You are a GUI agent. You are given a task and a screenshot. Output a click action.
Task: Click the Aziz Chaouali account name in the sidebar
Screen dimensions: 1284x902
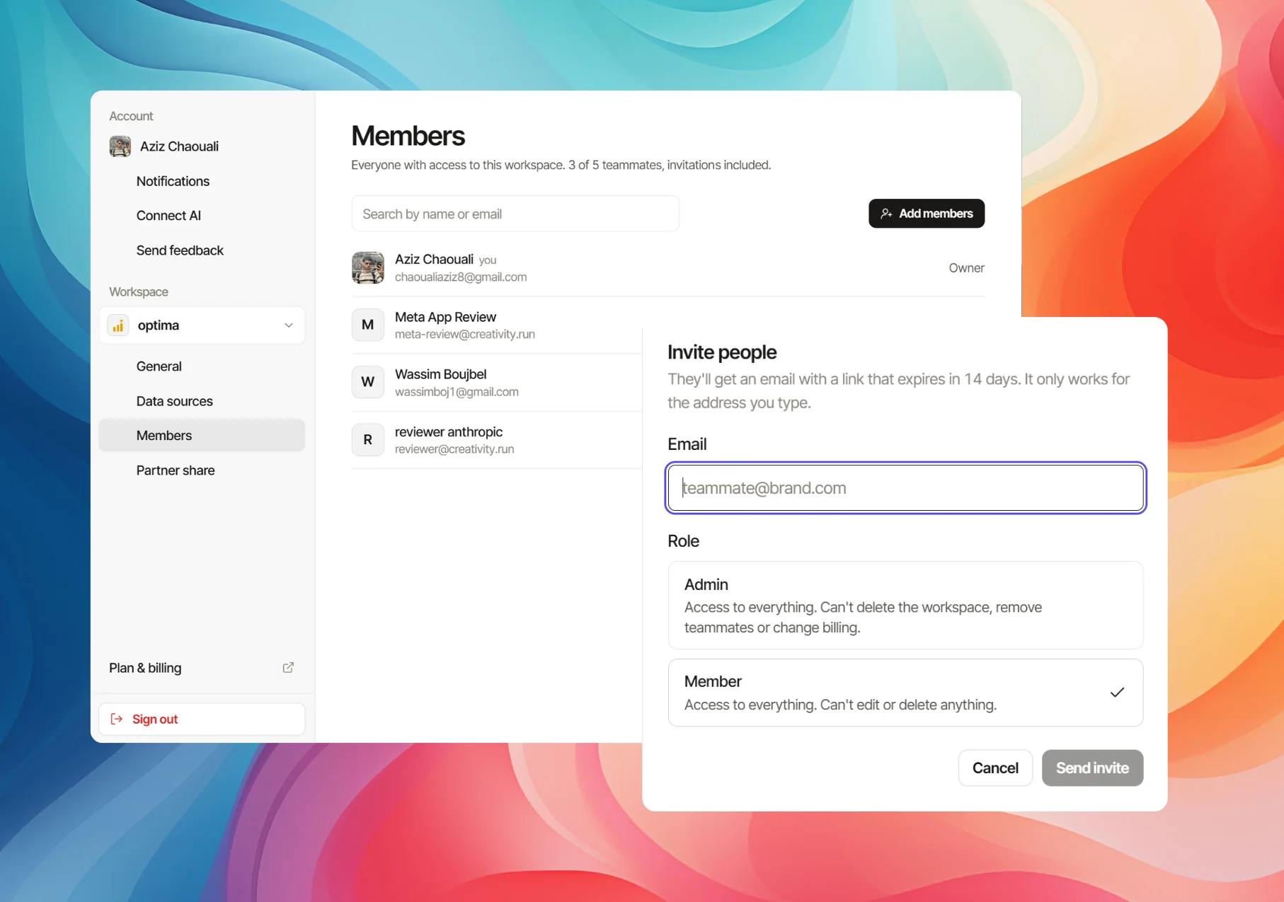click(179, 146)
